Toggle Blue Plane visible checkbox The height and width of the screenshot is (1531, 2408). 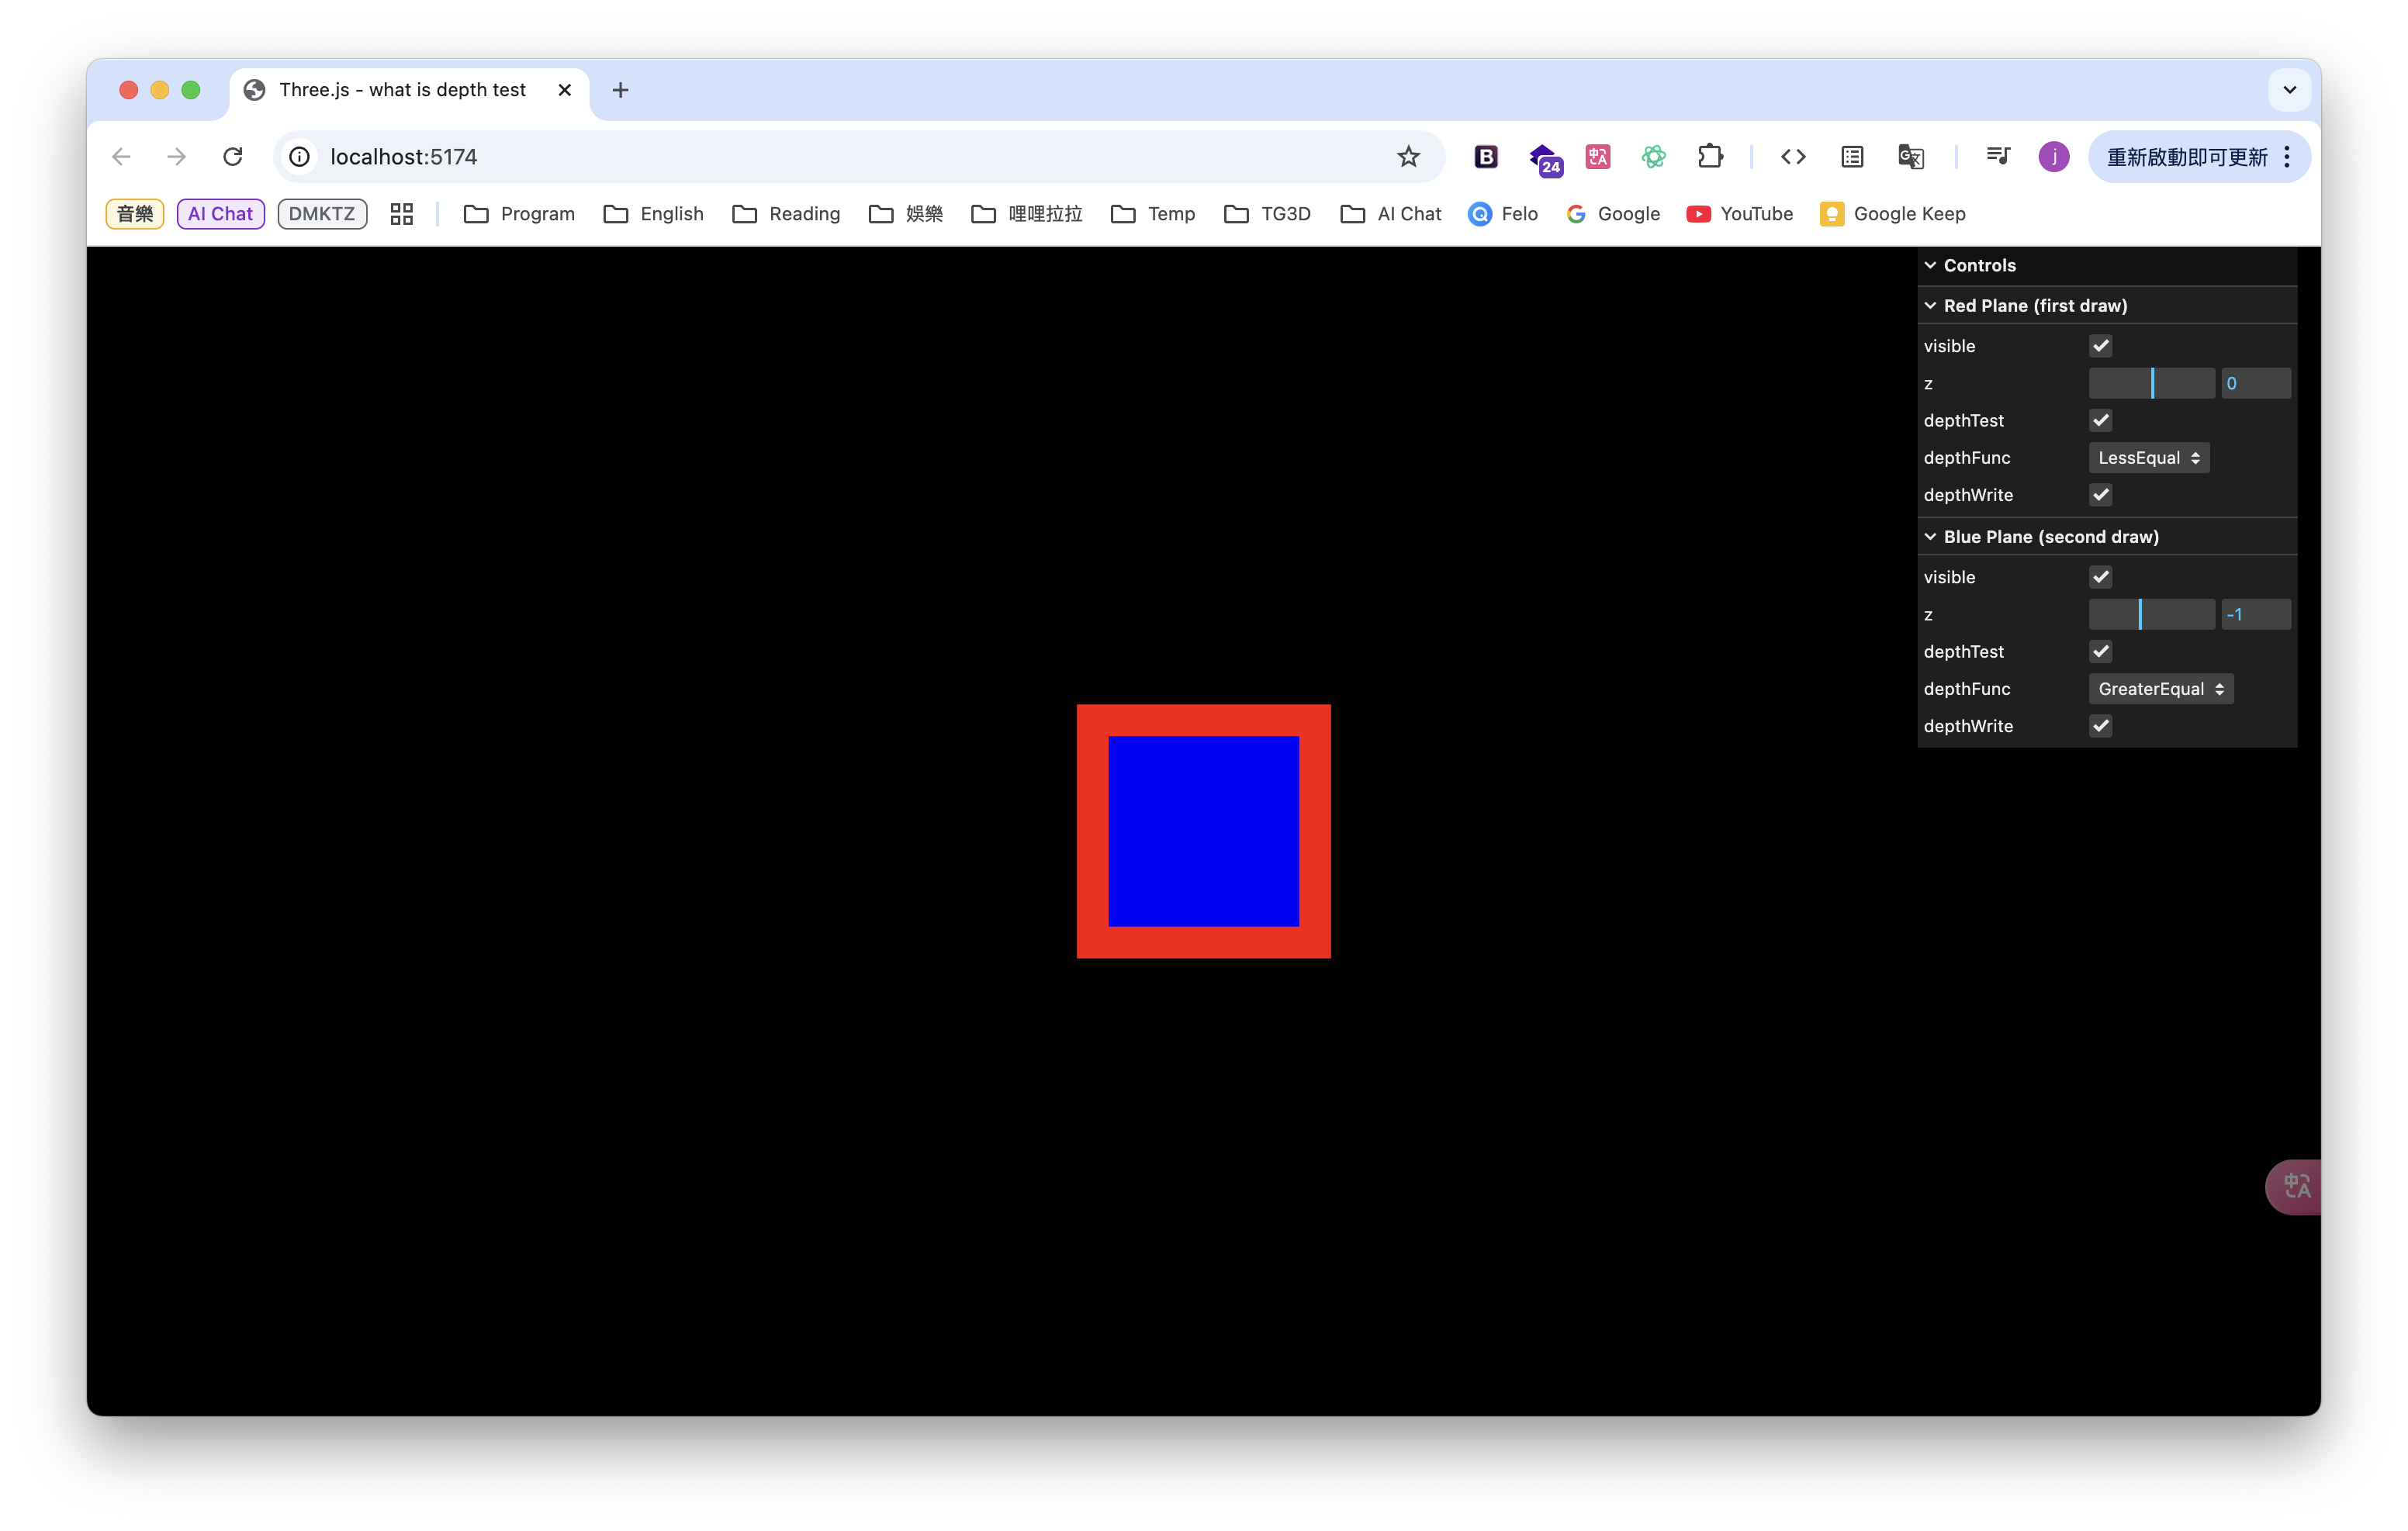tap(2101, 577)
